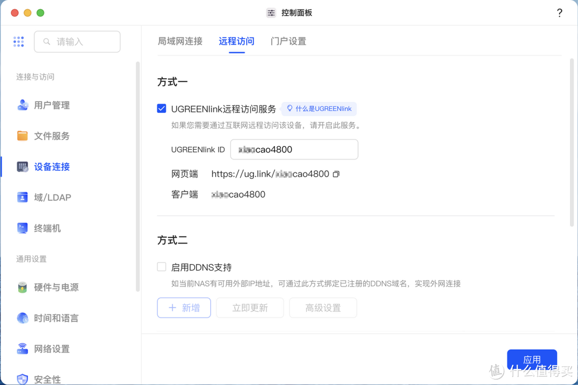Open 终端机 in the sidebar

pyautogui.click(x=48, y=228)
